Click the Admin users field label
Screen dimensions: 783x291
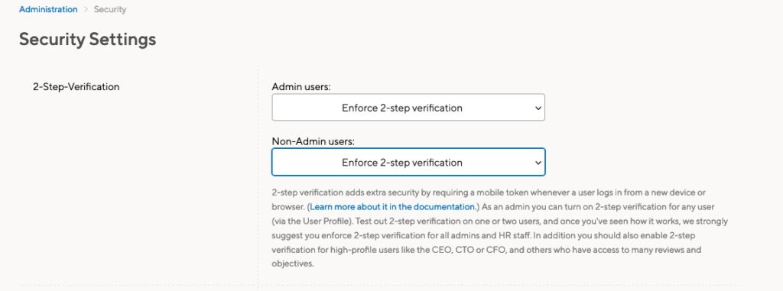click(301, 87)
